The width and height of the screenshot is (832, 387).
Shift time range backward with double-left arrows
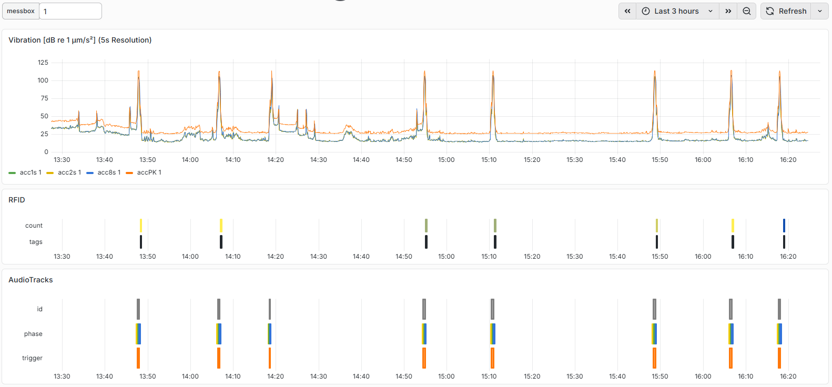(627, 11)
